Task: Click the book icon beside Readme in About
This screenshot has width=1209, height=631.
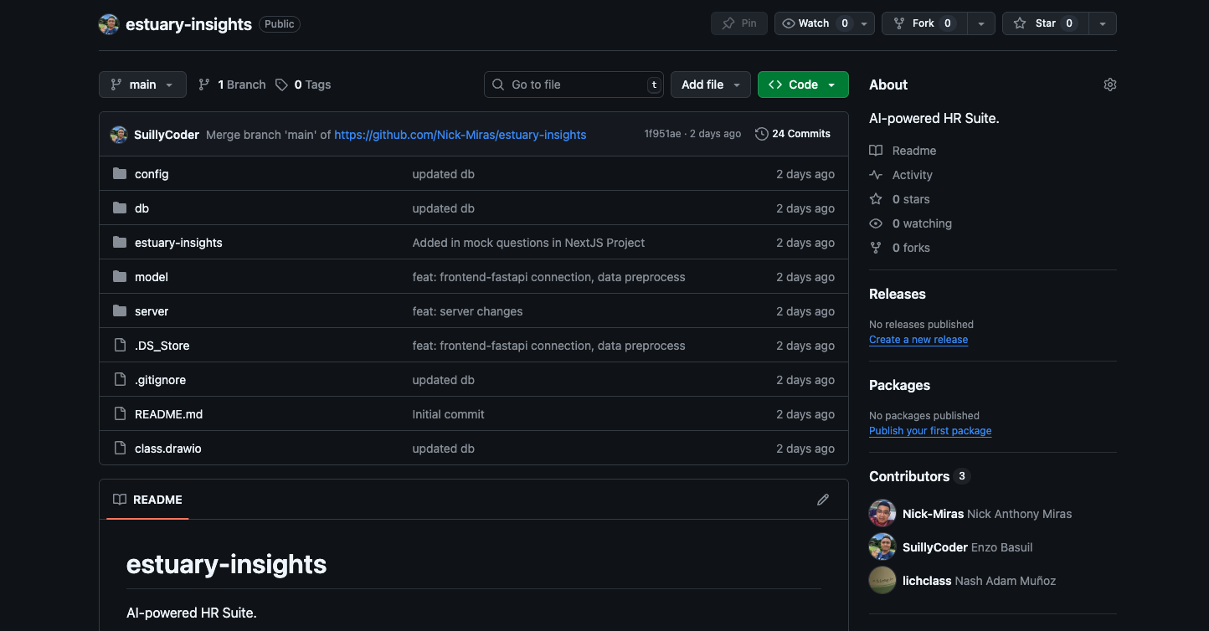Action: coord(876,151)
